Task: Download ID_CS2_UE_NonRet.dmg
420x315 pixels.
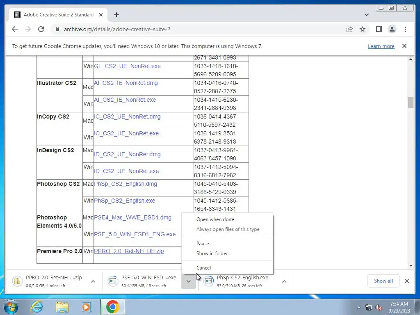Action: (x=127, y=154)
